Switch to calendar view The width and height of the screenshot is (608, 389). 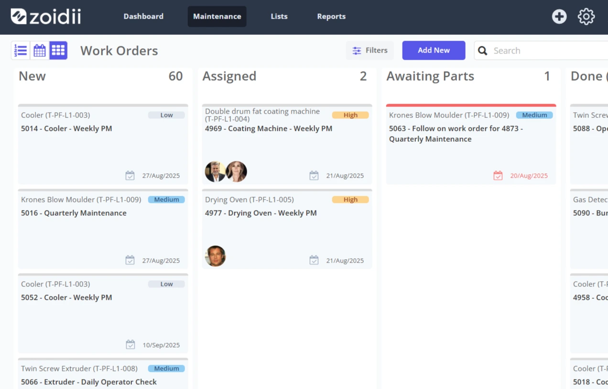tap(40, 50)
